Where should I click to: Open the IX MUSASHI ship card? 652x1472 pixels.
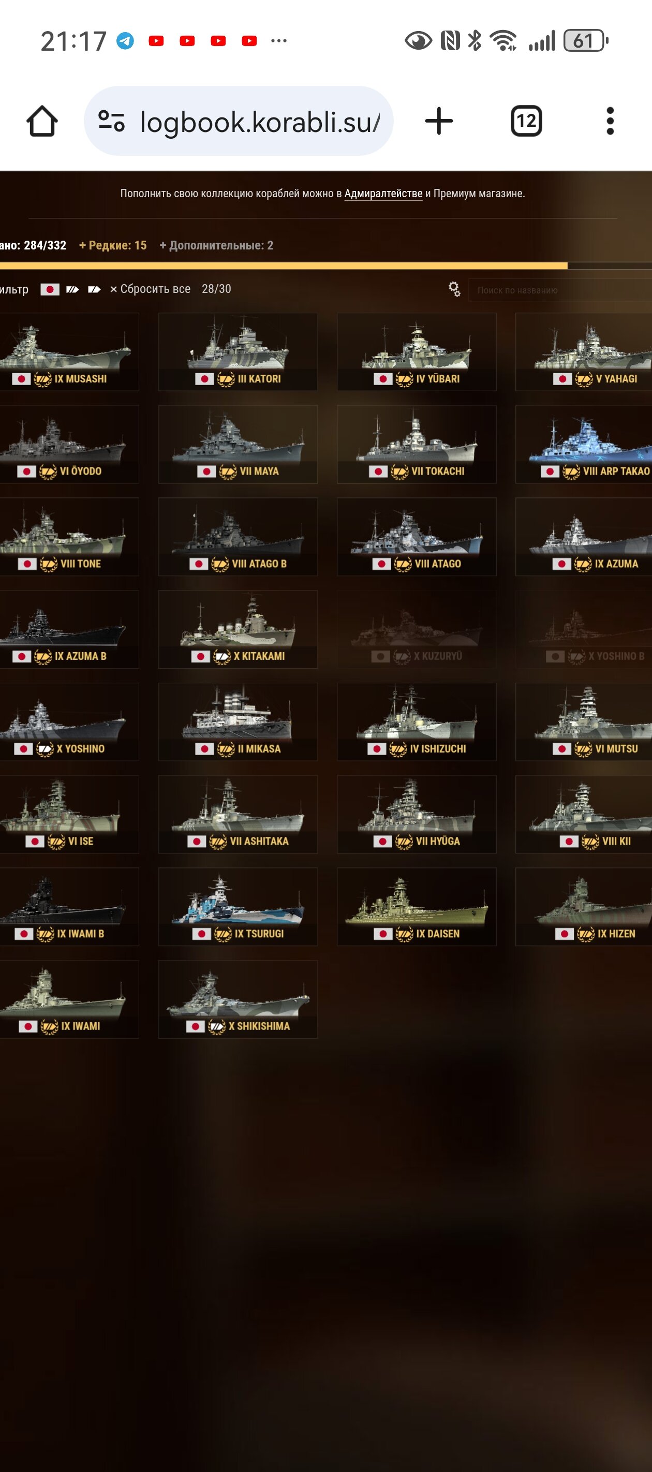[x=69, y=351]
